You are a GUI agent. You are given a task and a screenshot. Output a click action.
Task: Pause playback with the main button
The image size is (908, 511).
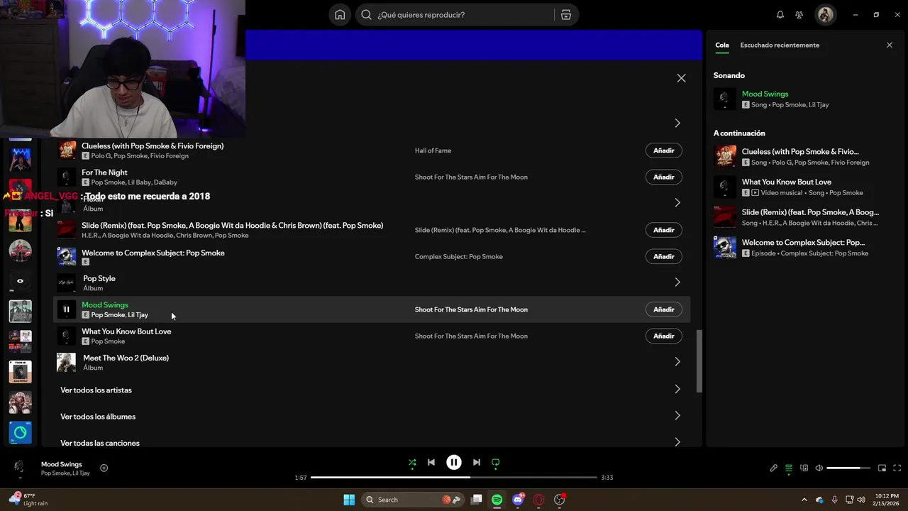pos(454,463)
